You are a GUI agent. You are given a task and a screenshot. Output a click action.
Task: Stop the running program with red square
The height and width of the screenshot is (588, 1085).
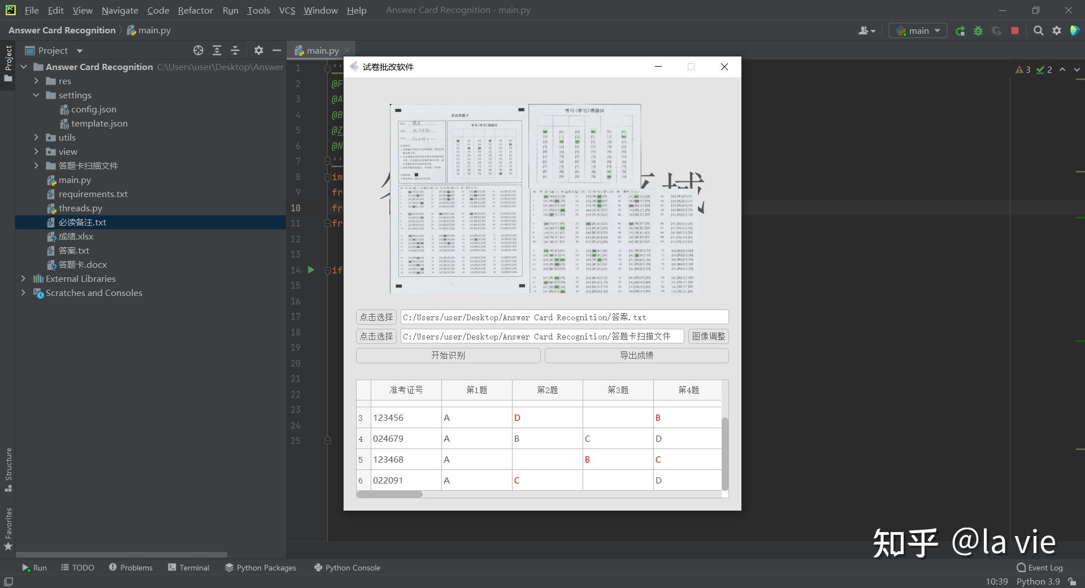point(1015,31)
